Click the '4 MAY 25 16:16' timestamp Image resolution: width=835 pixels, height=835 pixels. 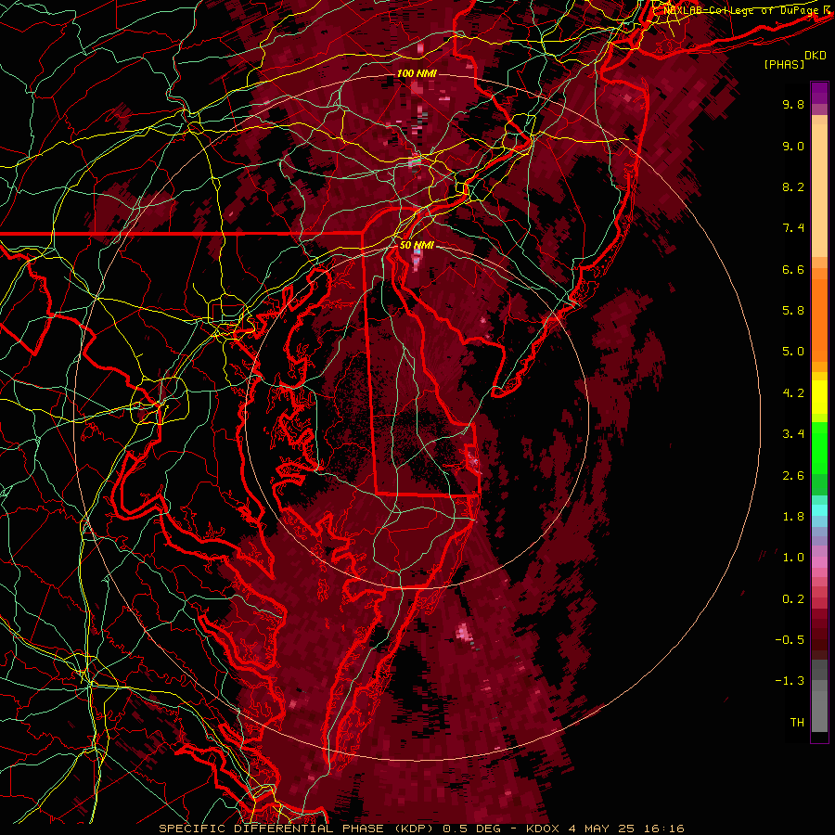[x=626, y=829]
